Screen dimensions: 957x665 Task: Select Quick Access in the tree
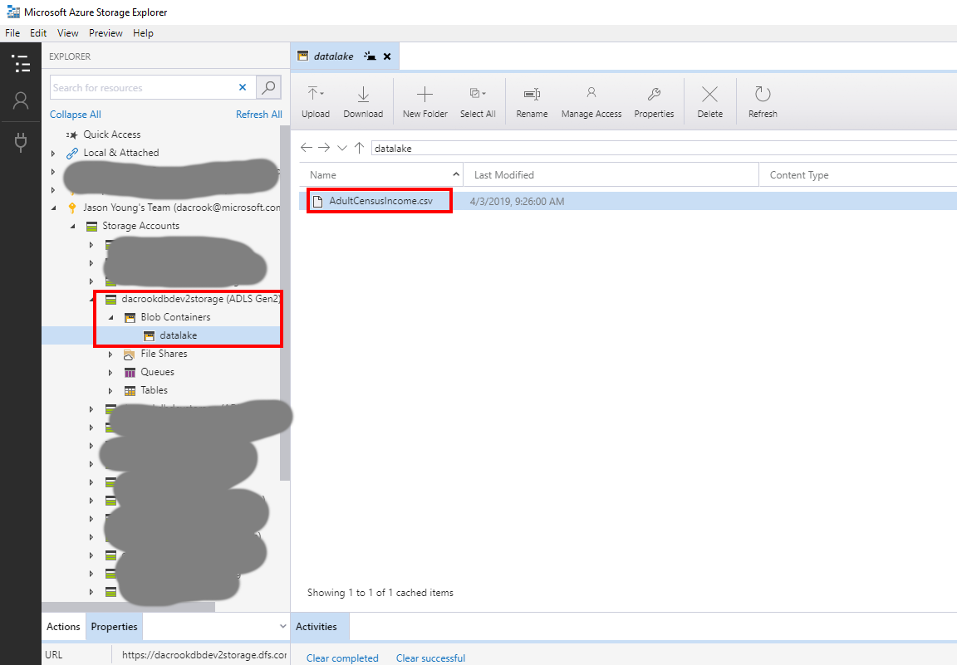click(111, 134)
